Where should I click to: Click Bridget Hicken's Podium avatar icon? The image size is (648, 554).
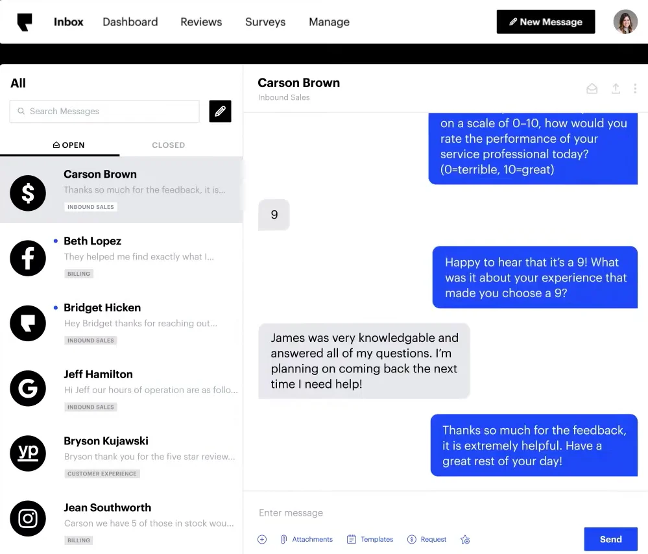(28, 323)
